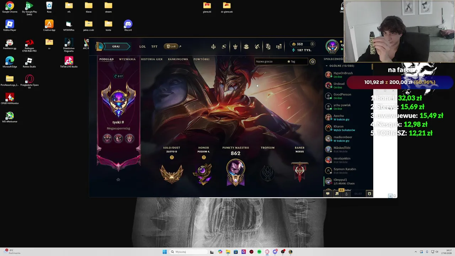Viewport: 455px width, 256px height.
Task: Click the summoner avatar icon at top right
Action: pos(332,46)
